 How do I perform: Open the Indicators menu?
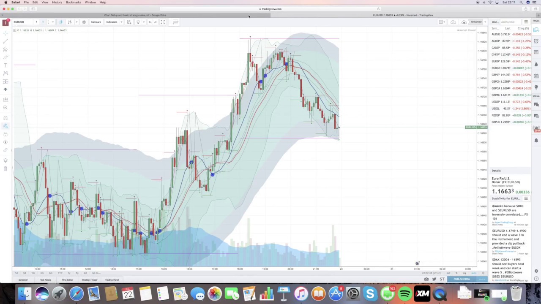click(112, 22)
